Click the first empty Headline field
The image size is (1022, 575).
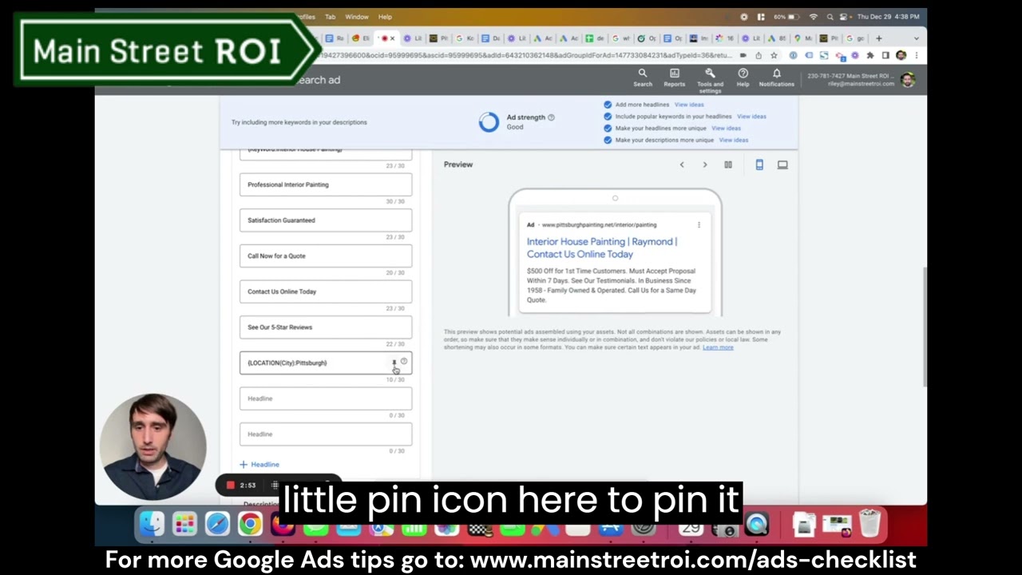pos(326,399)
